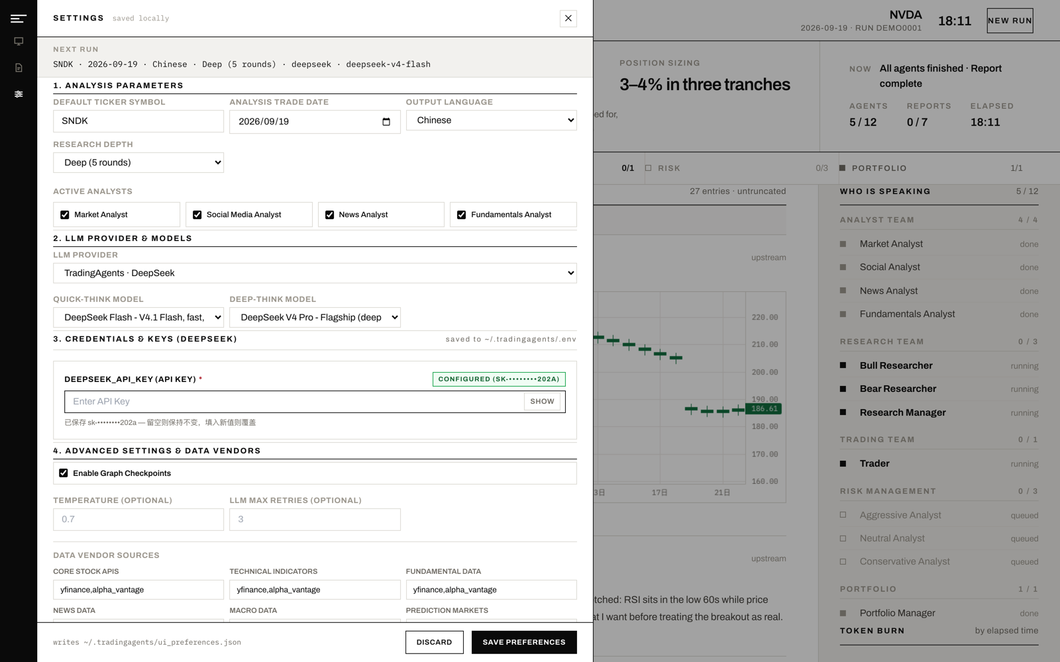Open the Research Depth dropdown
The image size is (1060, 662).
pyautogui.click(x=138, y=163)
